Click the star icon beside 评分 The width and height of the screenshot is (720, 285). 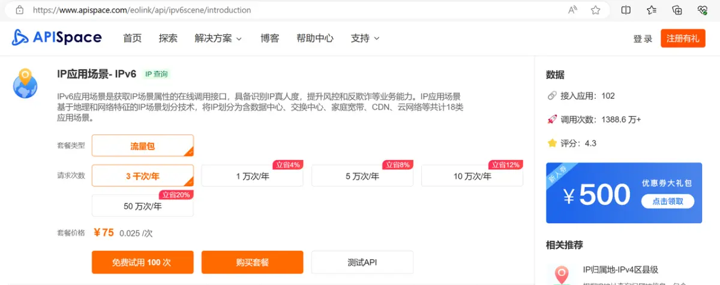pos(552,143)
